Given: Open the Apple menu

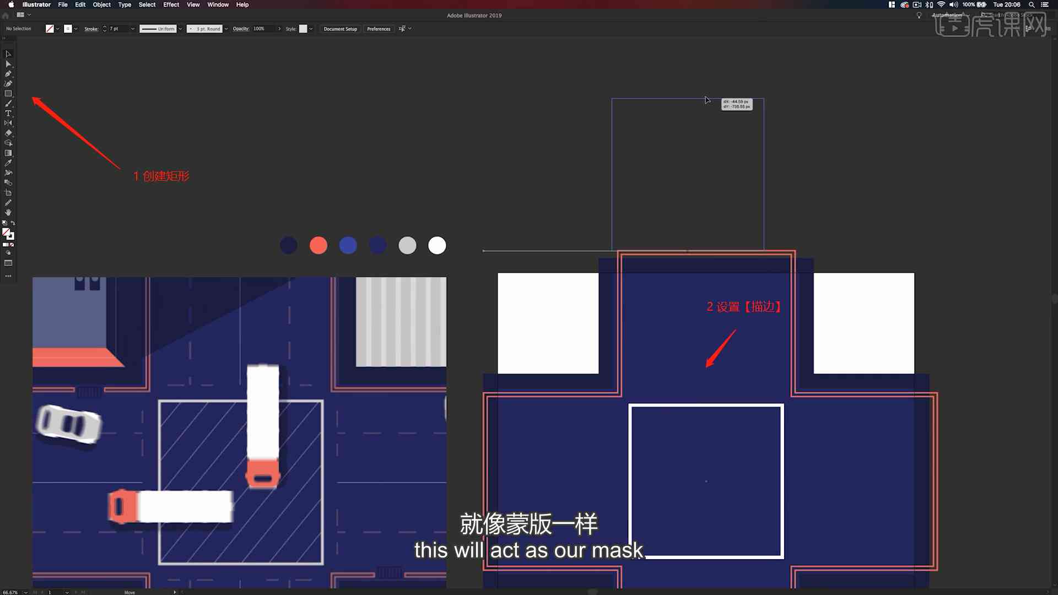Looking at the screenshot, I should pyautogui.click(x=11, y=4).
